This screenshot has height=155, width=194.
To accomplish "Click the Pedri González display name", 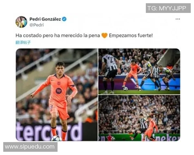I will 45,19.
